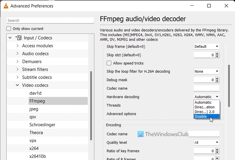
Task: Select jpeg codec in the tree
Action: coord(34,109)
